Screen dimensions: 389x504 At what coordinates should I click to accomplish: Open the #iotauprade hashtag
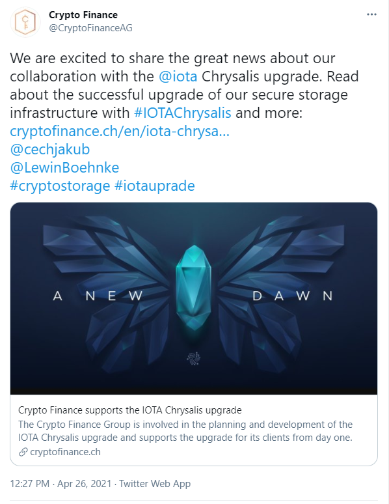coord(155,186)
